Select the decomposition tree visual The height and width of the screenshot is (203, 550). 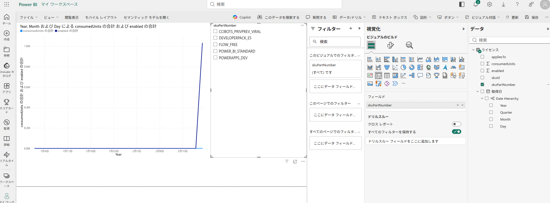(412, 75)
